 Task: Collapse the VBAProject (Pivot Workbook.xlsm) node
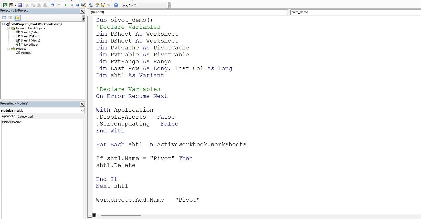click(4, 24)
